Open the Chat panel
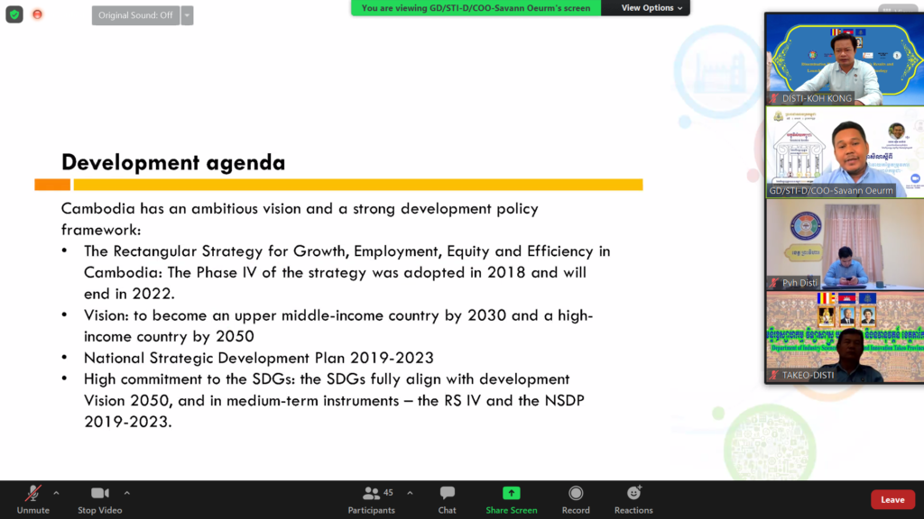 click(x=447, y=499)
